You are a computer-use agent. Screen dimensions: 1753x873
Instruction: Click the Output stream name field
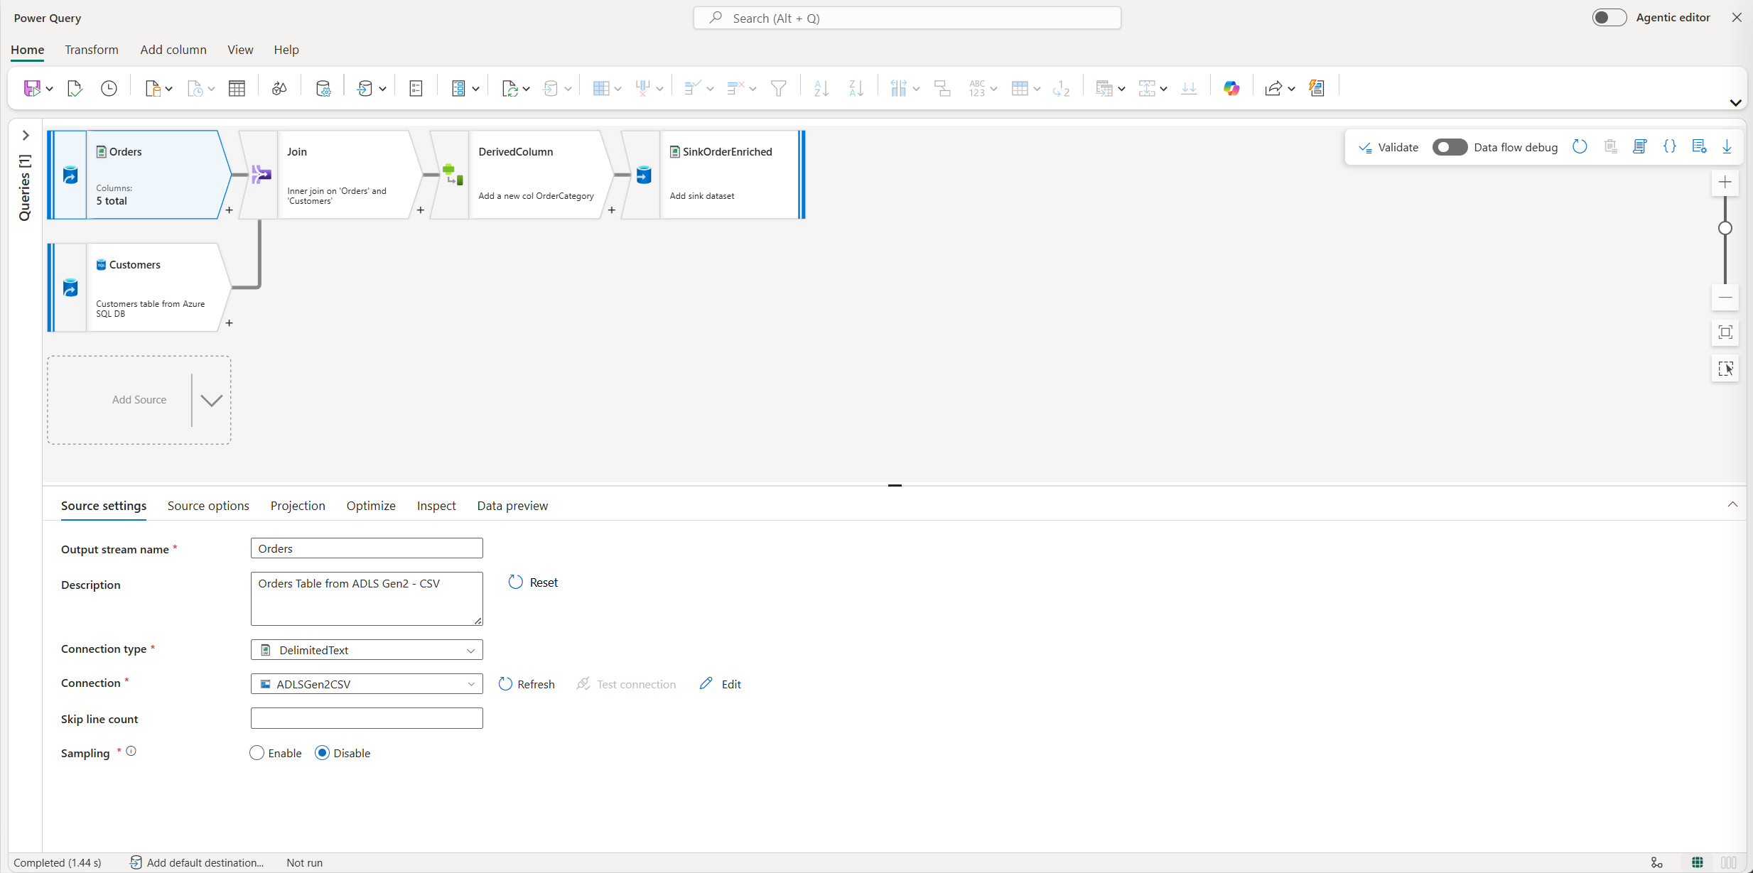367,548
